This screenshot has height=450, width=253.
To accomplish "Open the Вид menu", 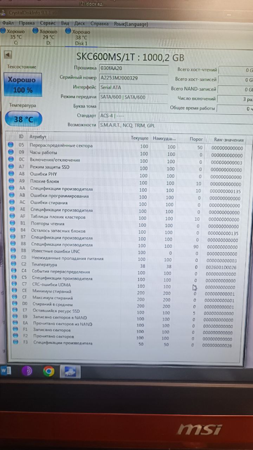I will pyautogui.click(x=65, y=23).
